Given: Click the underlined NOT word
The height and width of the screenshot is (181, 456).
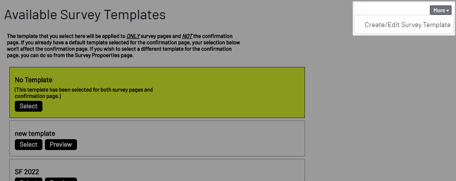Looking at the screenshot, I should click(187, 36).
